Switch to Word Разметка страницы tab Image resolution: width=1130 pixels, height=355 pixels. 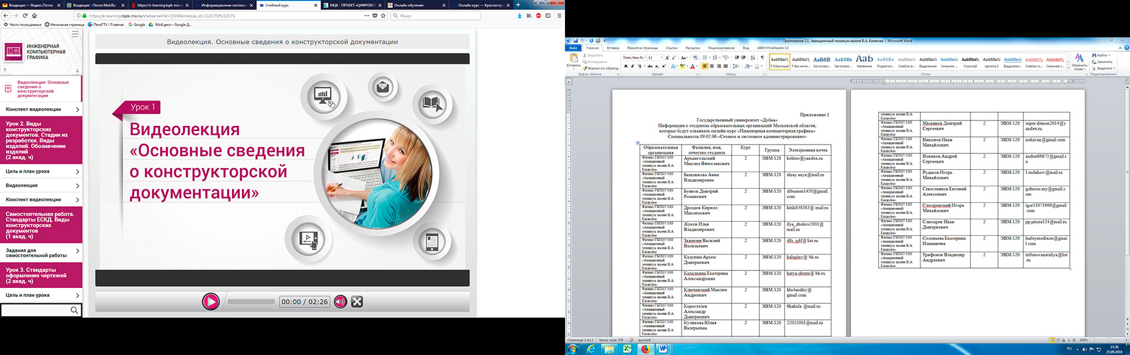click(x=643, y=48)
